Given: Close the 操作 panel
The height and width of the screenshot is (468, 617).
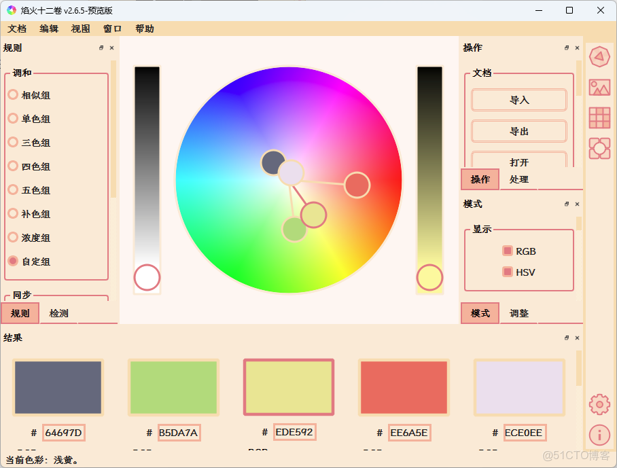Looking at the screenshot, I should [x=578, y=48].
